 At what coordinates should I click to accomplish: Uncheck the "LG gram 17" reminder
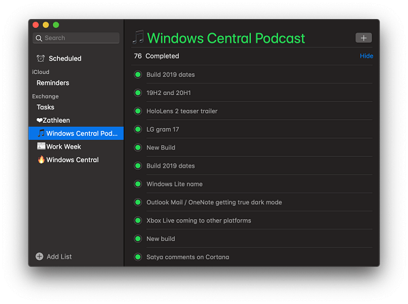pos(138,130)
